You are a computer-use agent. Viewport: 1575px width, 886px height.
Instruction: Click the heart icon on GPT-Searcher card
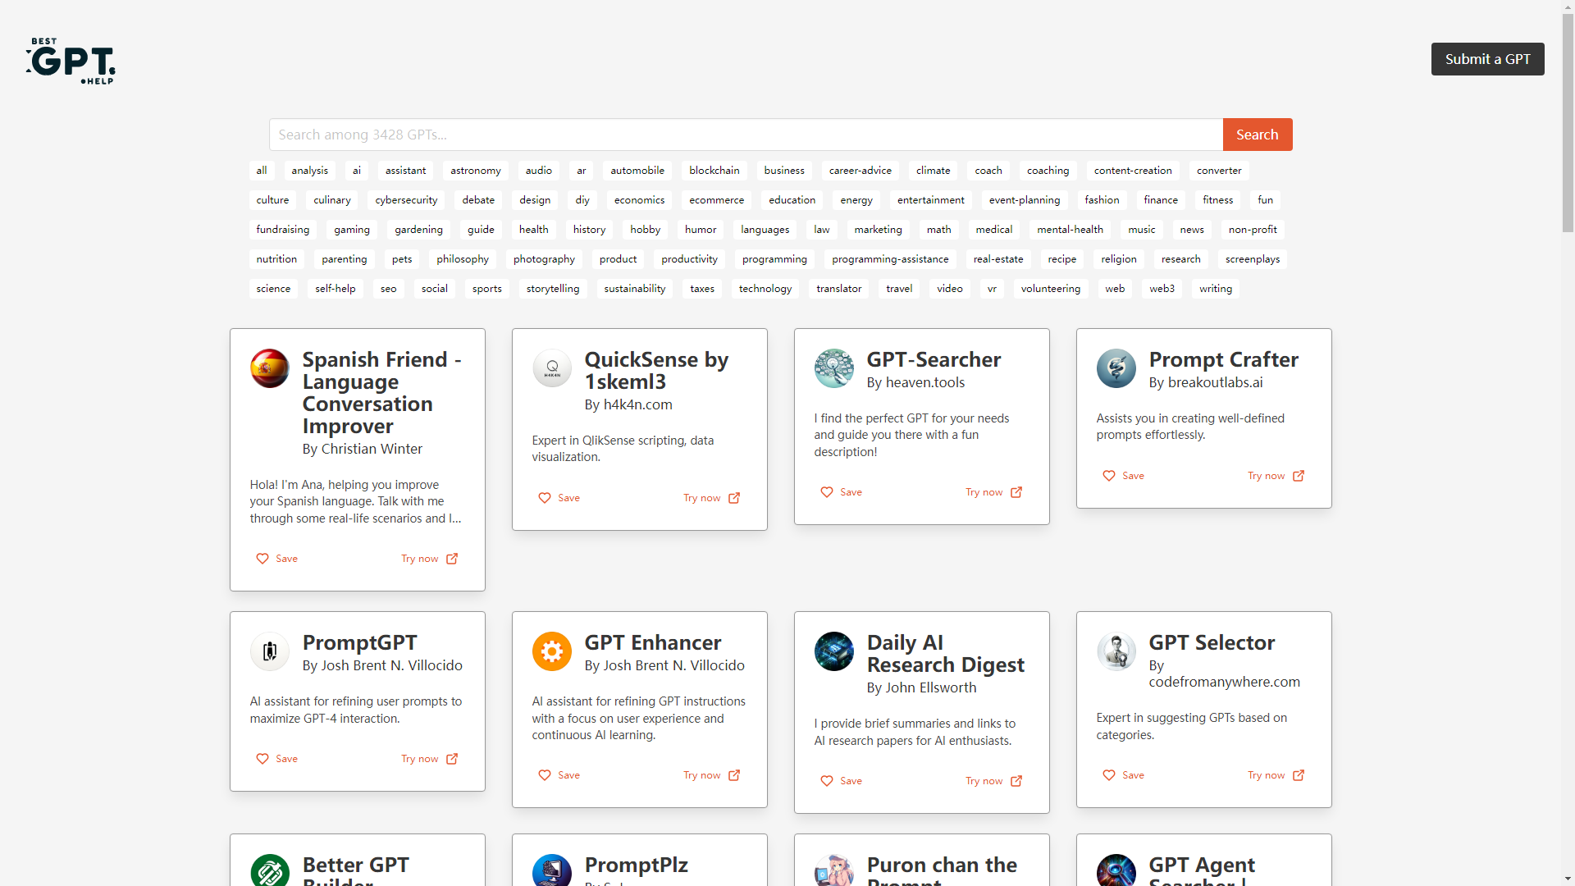coord(827,492)
